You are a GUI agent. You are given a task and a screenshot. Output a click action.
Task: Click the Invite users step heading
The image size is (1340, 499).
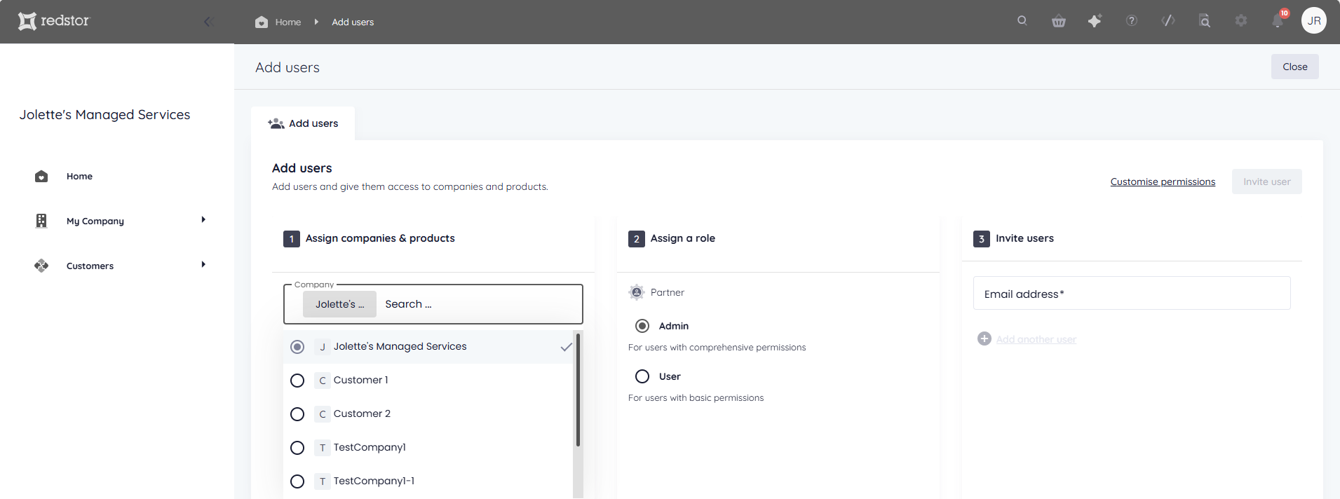tap(1024, 238)
